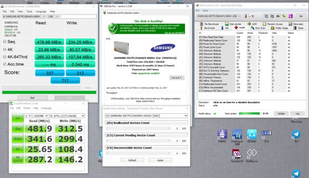Open purple ship desktop shortcut
The height and width of the screenshot is (178, 309).
pos(222,134)
